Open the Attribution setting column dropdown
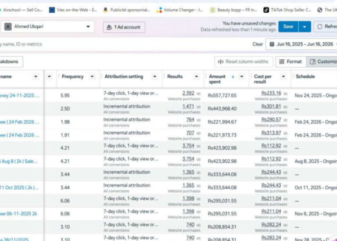 click(x=155, y=77)
